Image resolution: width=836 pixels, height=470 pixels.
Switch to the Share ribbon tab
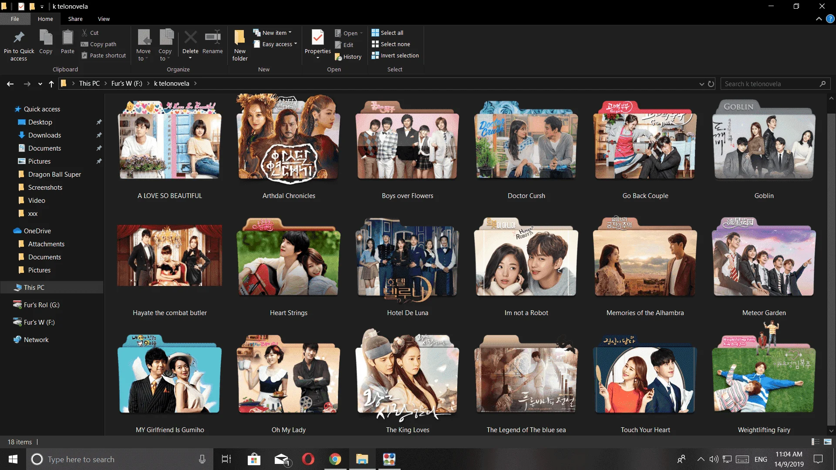[x=75, y=19]
